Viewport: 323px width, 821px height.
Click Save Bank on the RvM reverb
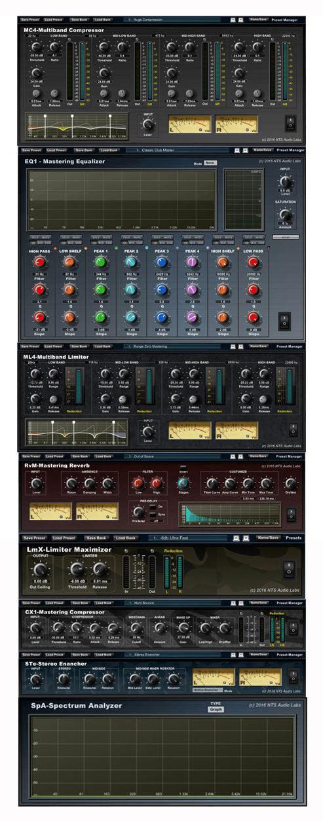[x=79, y=456]
